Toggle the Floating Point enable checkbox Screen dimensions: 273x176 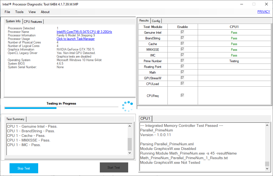(x=182, y=67)
